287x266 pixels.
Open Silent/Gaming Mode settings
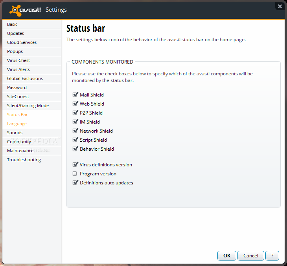[32, 106]
